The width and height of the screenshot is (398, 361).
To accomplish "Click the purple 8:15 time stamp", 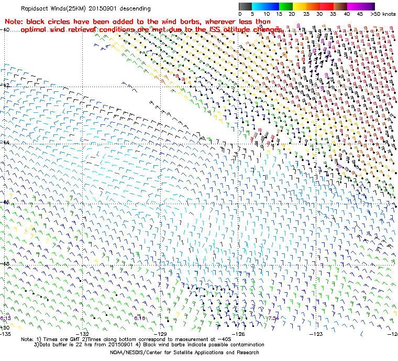I will (5, 318).
